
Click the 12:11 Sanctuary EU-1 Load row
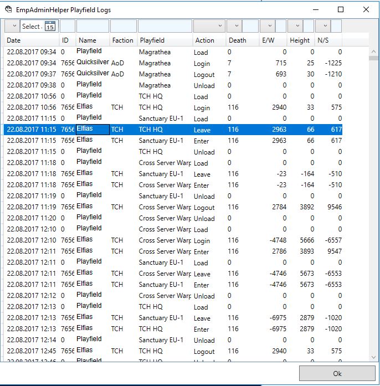point(173,263)
